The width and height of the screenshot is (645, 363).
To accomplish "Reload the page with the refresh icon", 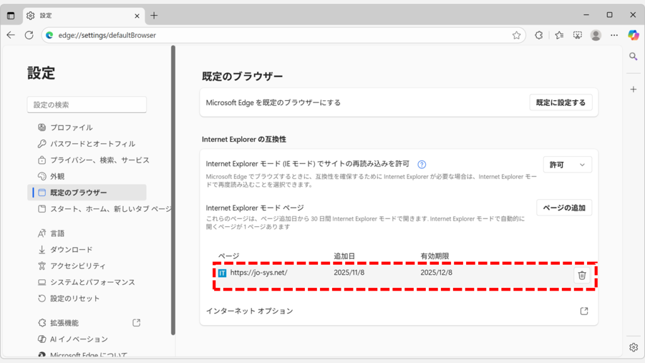I will (x=28, y=35).
